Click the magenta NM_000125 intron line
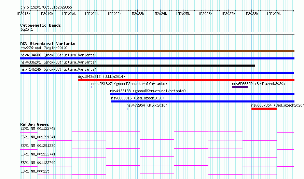This screenshot has height=179, width=304. [157, 174]
